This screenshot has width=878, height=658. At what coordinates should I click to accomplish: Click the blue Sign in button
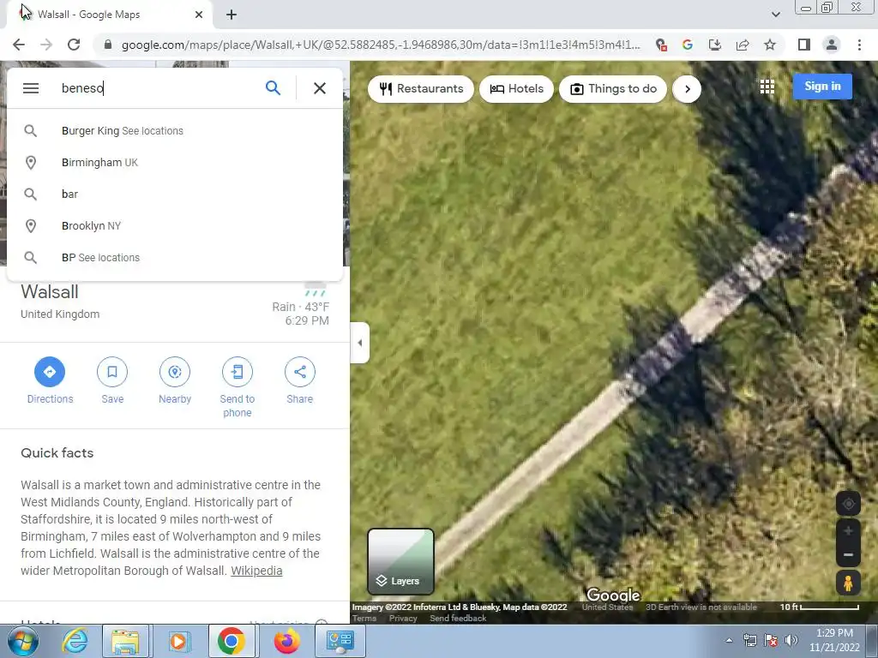pos(822,87)
